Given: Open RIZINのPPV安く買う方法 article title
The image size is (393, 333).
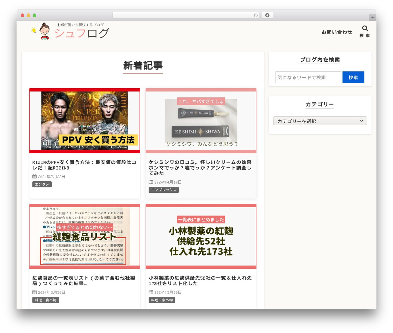Looking at the screenshot, I should tap(84, 165).
